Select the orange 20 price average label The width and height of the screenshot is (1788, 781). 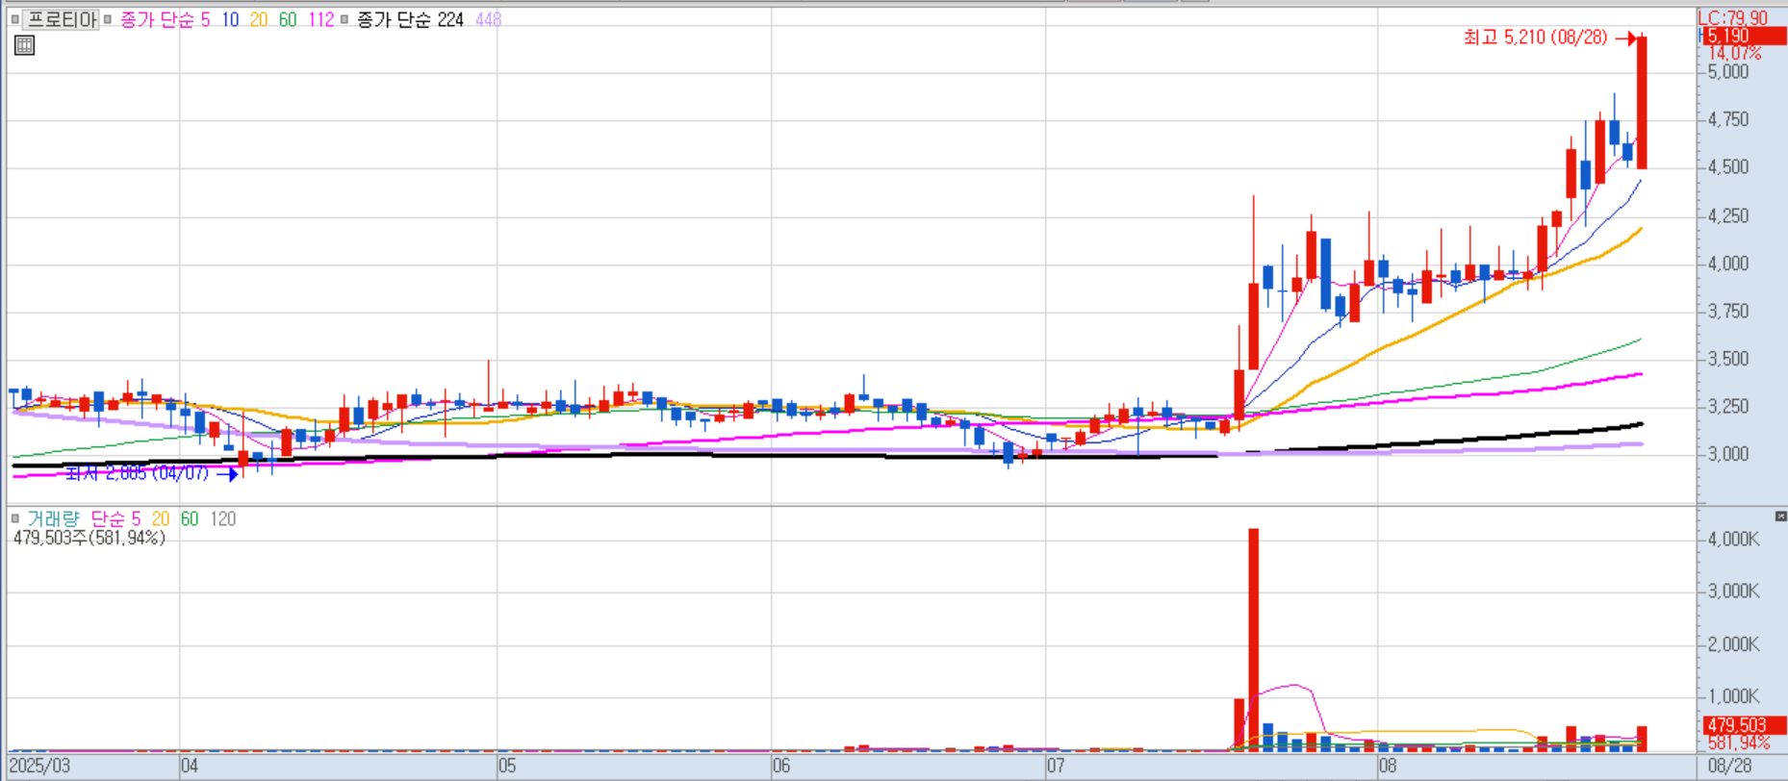(x=259, y=19)
